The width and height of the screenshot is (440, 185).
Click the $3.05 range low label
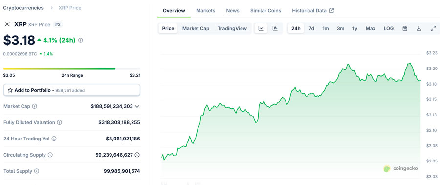point(9,75)
